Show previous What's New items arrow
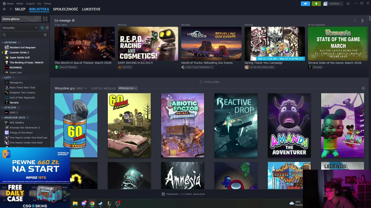 click(x=355, y=21)
